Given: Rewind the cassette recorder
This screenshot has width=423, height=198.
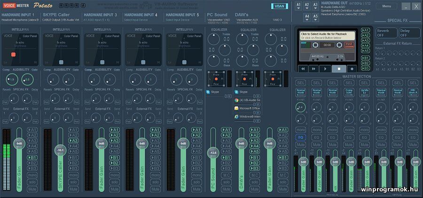Looking at the screenshot, I should (304, 69).
